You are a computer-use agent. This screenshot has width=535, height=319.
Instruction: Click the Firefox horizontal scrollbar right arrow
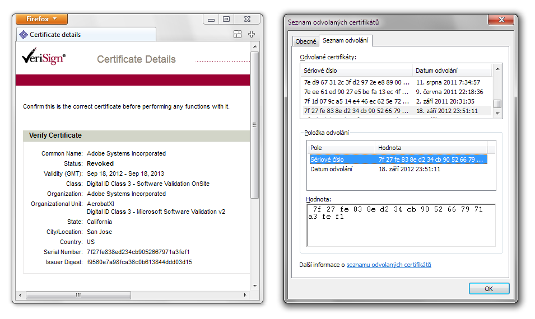[245, 295]
